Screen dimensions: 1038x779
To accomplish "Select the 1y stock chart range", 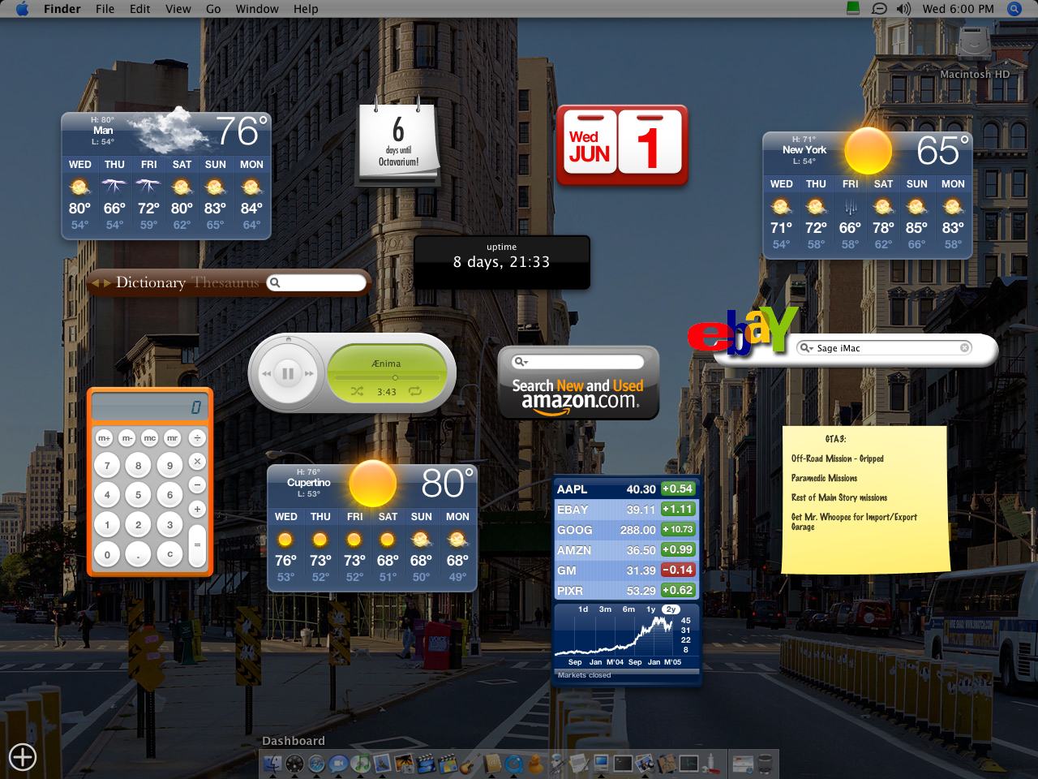I will (x=650, y=609).
